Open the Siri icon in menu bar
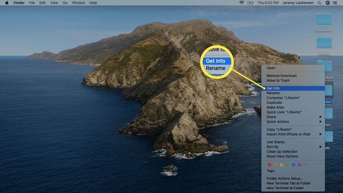The image size is (343, 193). pos(327,3)
